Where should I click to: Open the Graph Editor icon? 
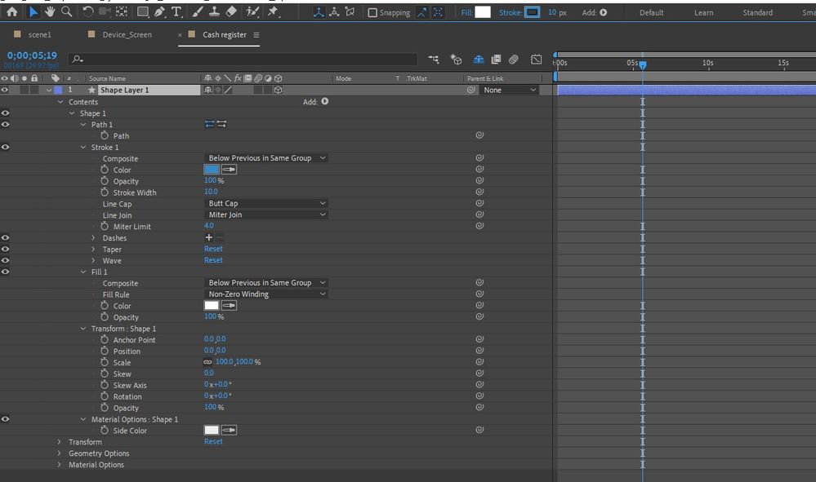tap(536, 60)
